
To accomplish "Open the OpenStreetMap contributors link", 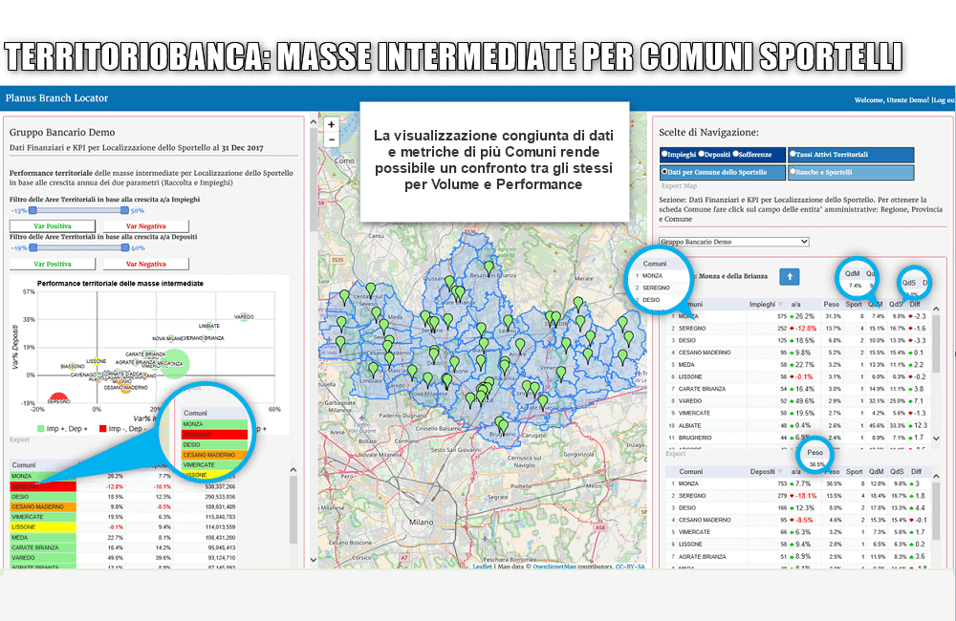I will coord(554,567).
